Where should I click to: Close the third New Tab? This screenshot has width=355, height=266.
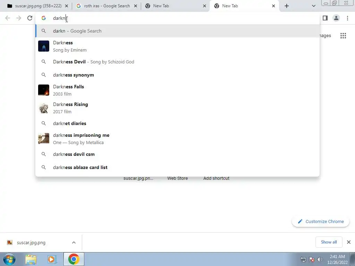tap(205, 6)
